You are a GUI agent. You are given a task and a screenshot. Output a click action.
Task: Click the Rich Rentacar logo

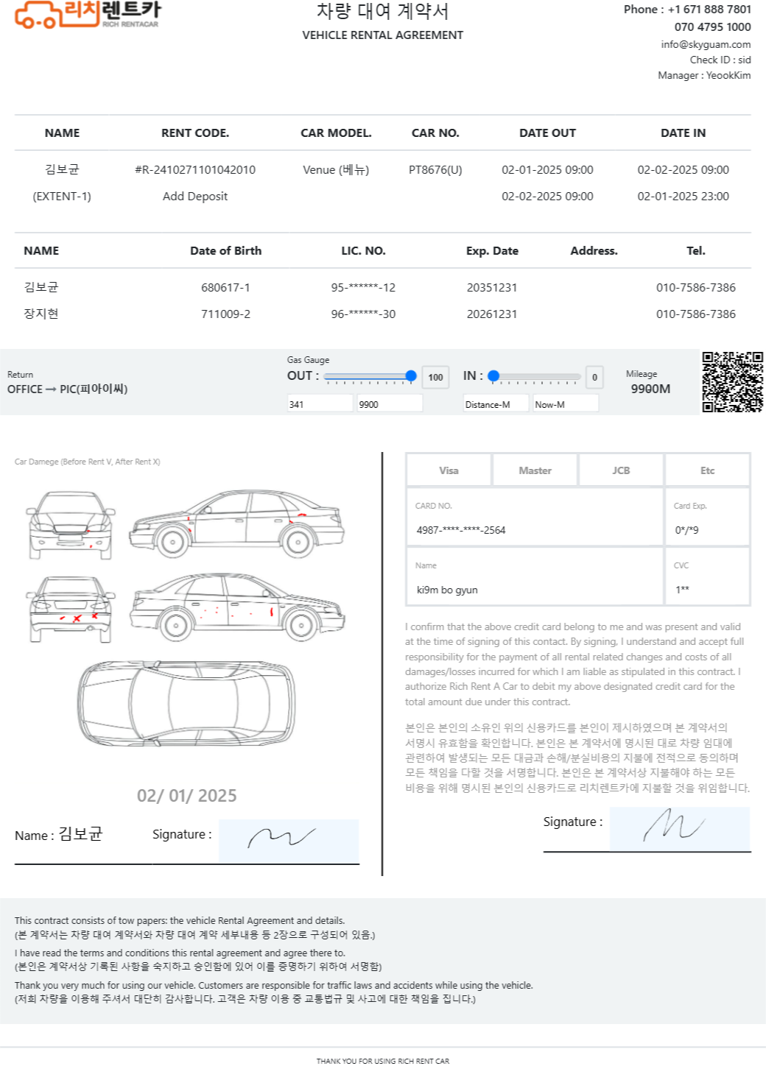click(x=87, y=15)
